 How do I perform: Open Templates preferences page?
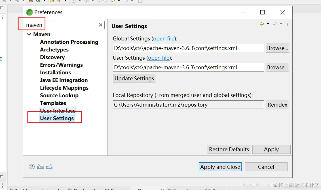(53, 103)
